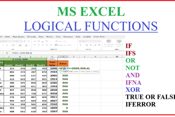Image resolution: width=175 pixels, height=117 pixels.
Task: Open the Conditional Formatting menu
Action: click(109, 43)
